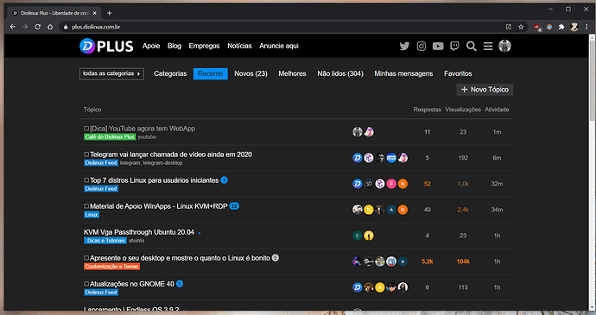Click the Café do Diolinux Plus category tag

(110, 137)
